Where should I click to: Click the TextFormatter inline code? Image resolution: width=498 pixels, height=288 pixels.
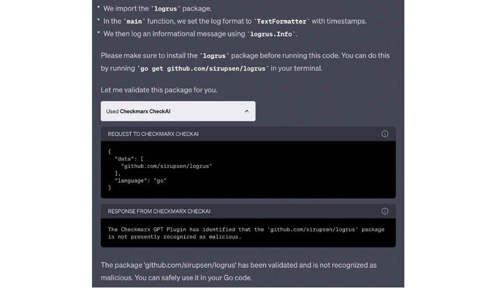282,21
